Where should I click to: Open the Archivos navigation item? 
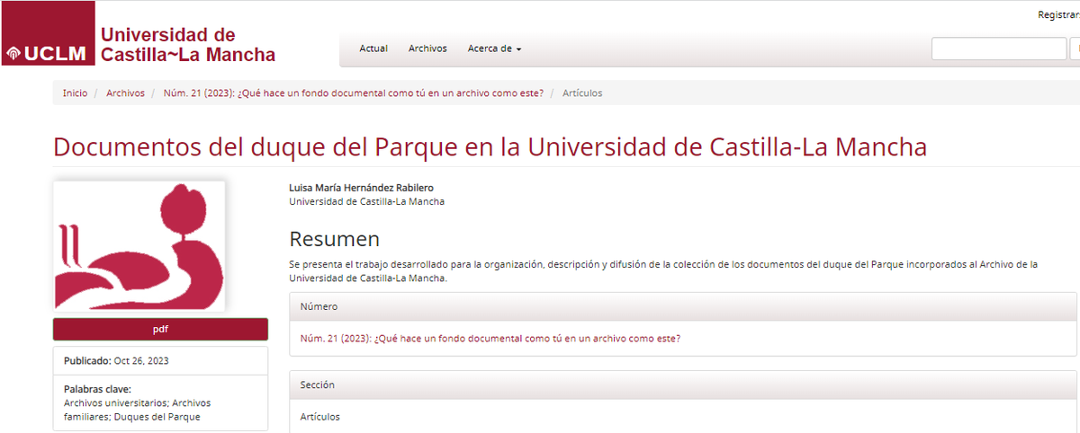(427, 49)
